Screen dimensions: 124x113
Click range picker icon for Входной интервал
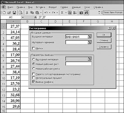click(89, 37)
